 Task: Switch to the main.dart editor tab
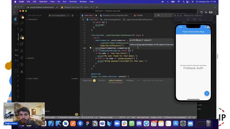[89, 15]
